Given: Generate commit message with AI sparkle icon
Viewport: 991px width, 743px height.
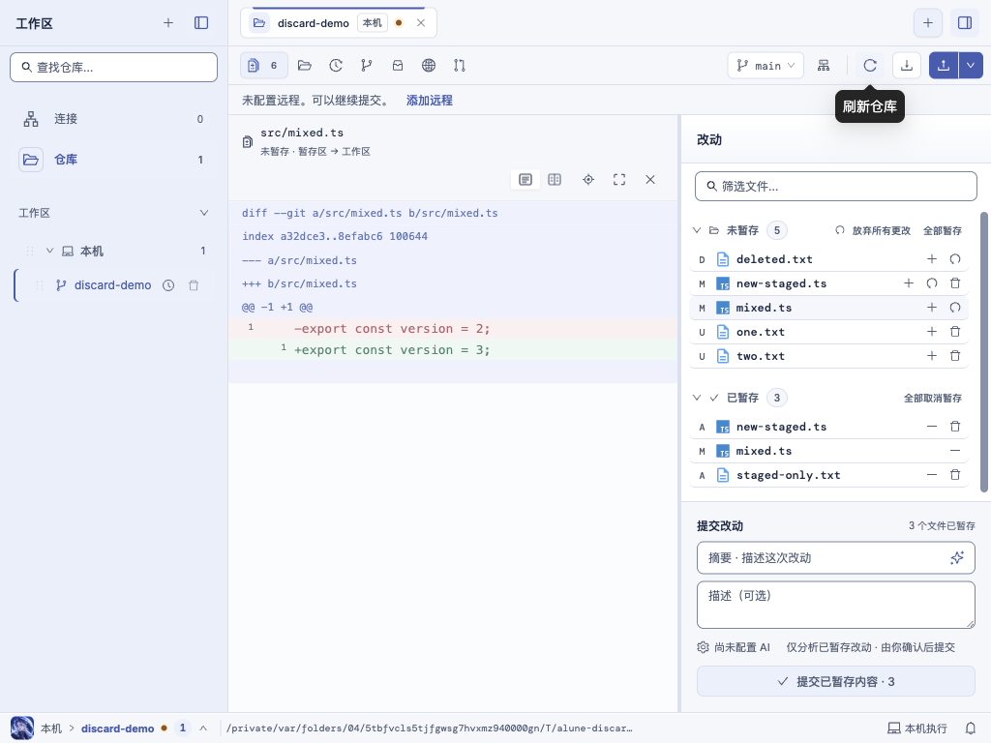Looking at the screenshot, I should [x=957, y=557].
